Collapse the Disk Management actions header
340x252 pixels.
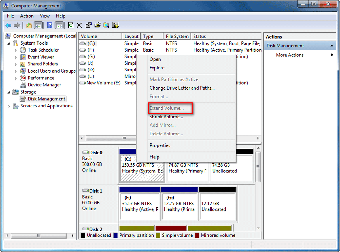click(x=331, y=46)
